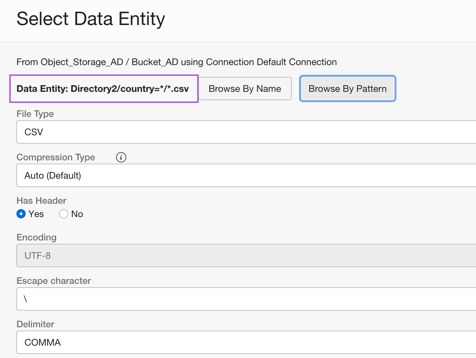Screen dimensions: 476x358
Task: Click the Has Header label
Action: [41, 201]
